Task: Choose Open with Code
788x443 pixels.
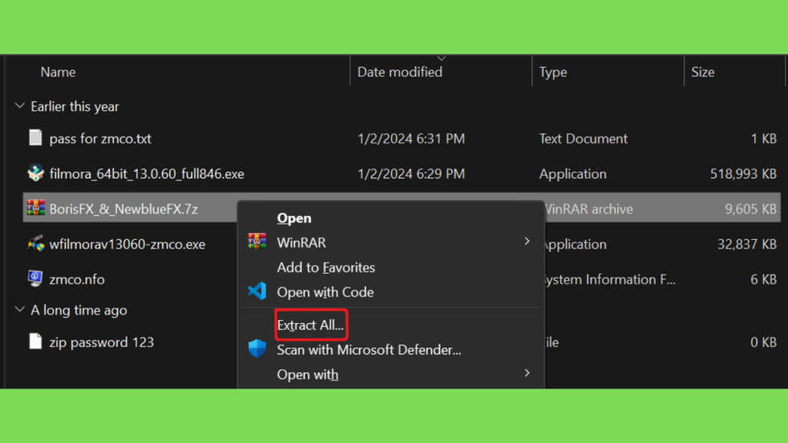Action: pos(326,291)
